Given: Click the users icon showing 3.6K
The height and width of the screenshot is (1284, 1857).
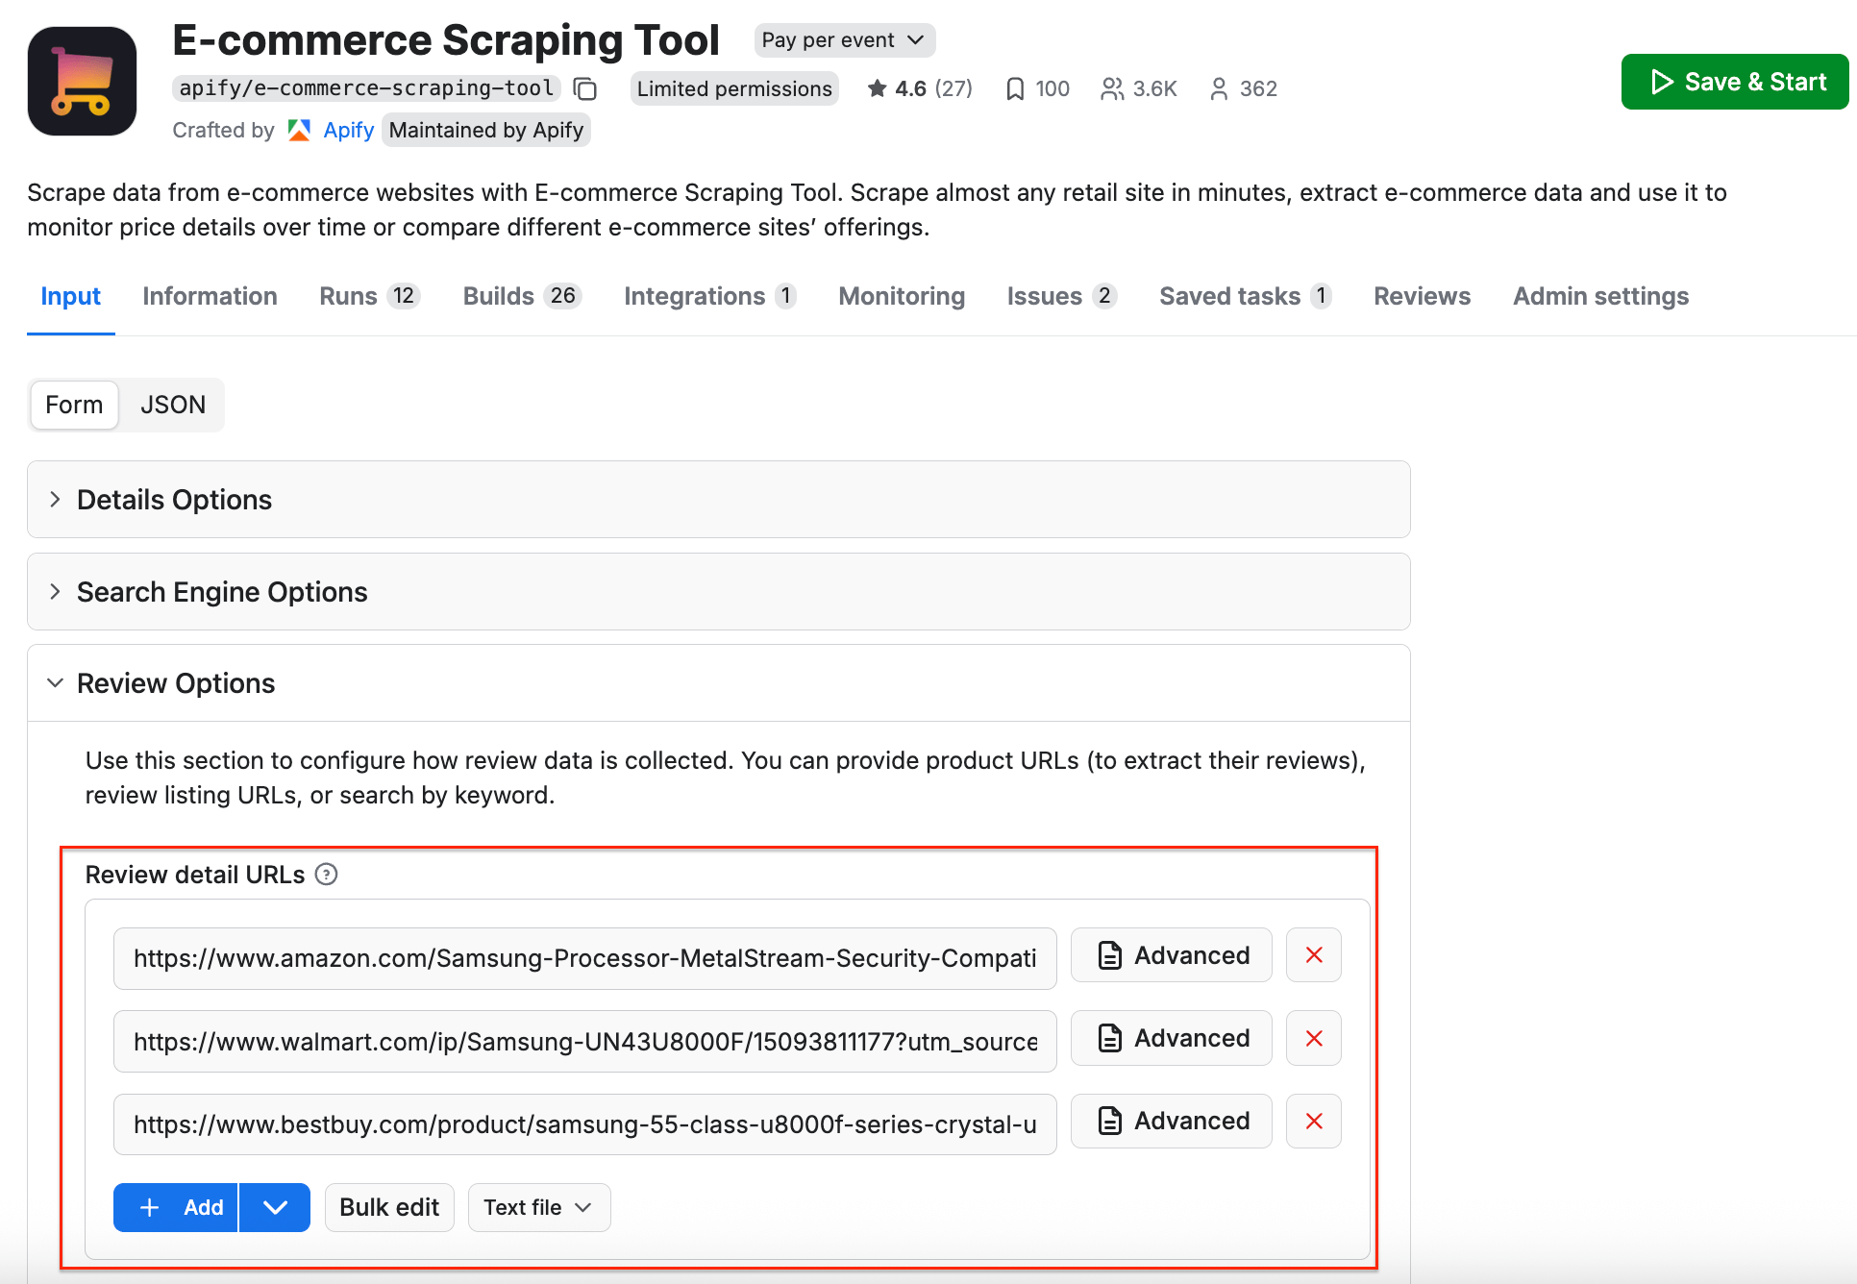Looking at the screenshot, I should click(x=1113, y=88).
